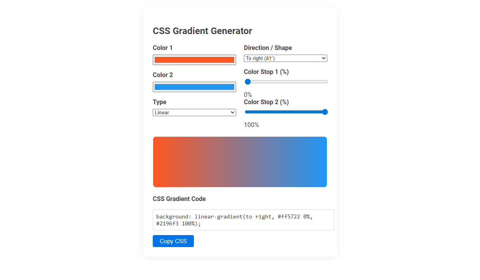Open the Color 2 picker swatch

[x=194, y=86]
